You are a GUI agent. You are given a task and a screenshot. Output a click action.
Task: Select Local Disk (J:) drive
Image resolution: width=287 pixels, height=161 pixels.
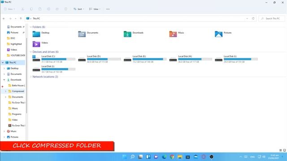point(54,69)
